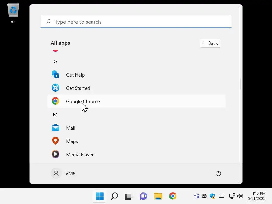Select the Maps text label
The image size is (272, 204).
coord(72,141)
